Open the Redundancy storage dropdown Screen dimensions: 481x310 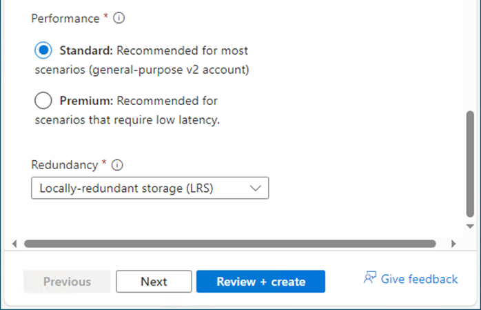coord(150,188)
